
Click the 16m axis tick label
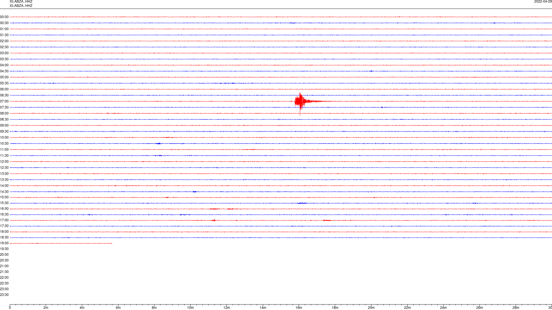299,308
